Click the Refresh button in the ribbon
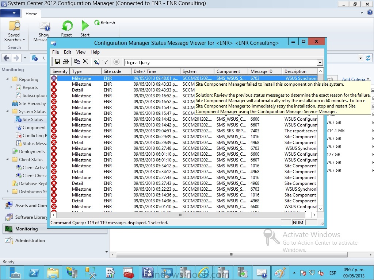This screenshot has width=374, height=280. [x=105, y=23]
